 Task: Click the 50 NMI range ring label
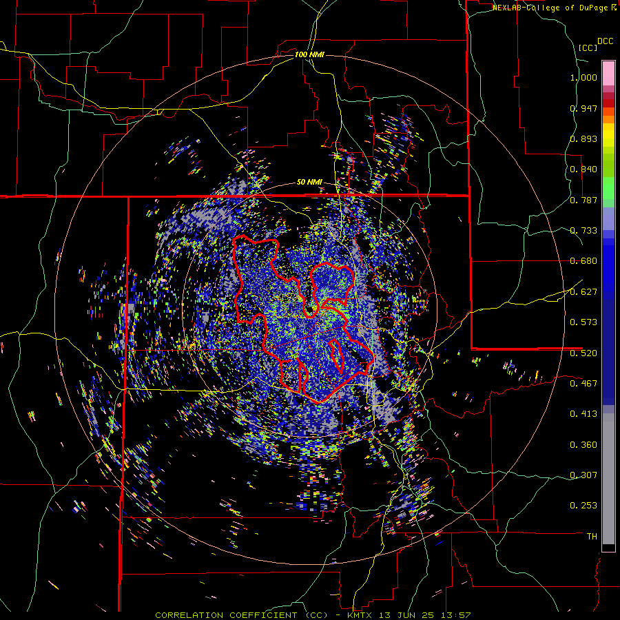click(309, 183)
